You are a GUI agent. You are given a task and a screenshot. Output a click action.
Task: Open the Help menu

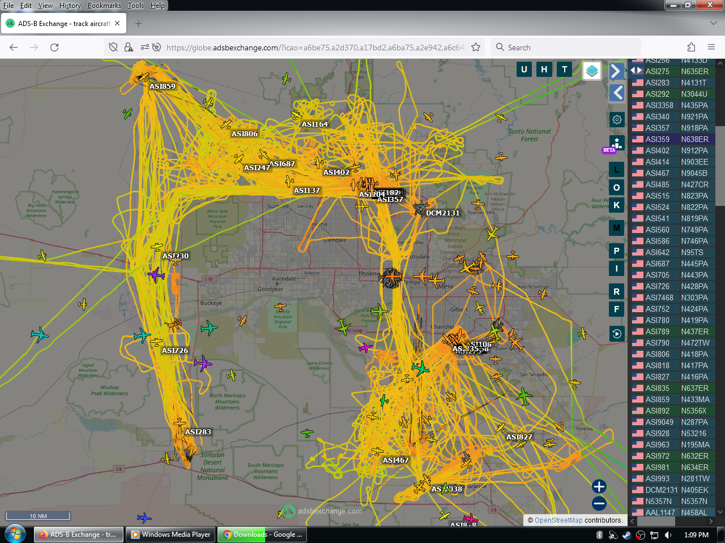(157, 6)
